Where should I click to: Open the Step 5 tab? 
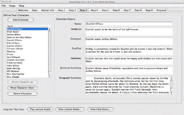(105, 10)
